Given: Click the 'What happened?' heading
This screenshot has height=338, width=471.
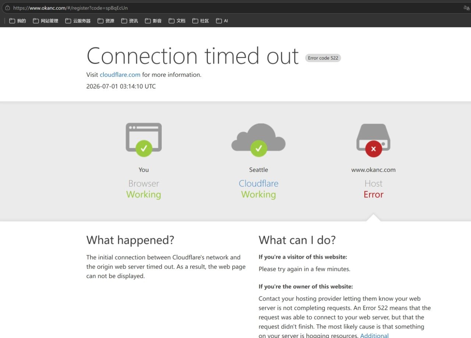Looking at the screenshot, I should pyautogui.click(x=130, y=240).
